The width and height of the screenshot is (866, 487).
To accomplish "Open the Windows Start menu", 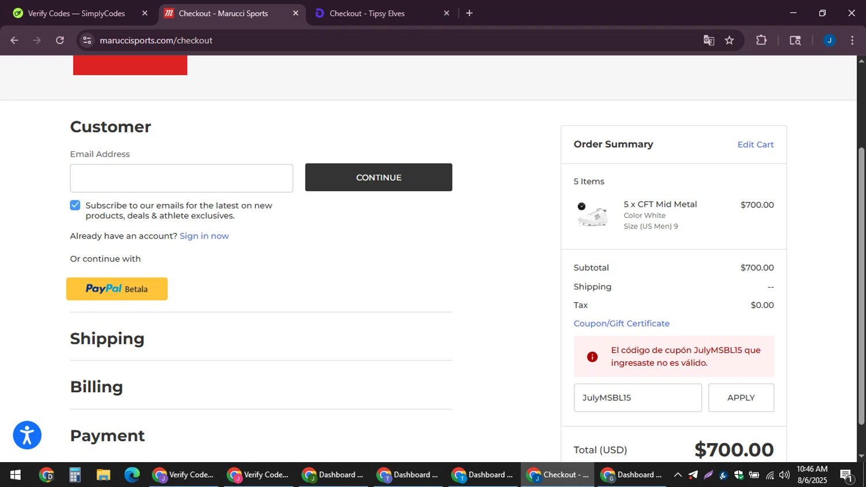I will (16, 475).
